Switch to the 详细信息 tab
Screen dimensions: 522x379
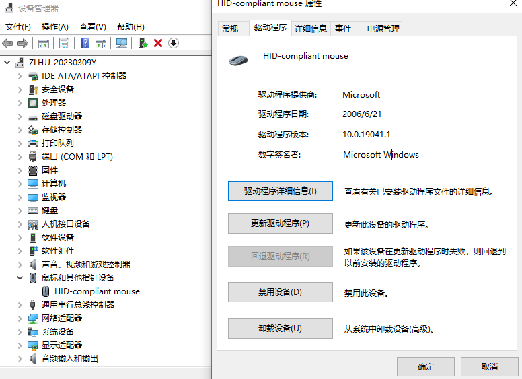pos(311,29)
